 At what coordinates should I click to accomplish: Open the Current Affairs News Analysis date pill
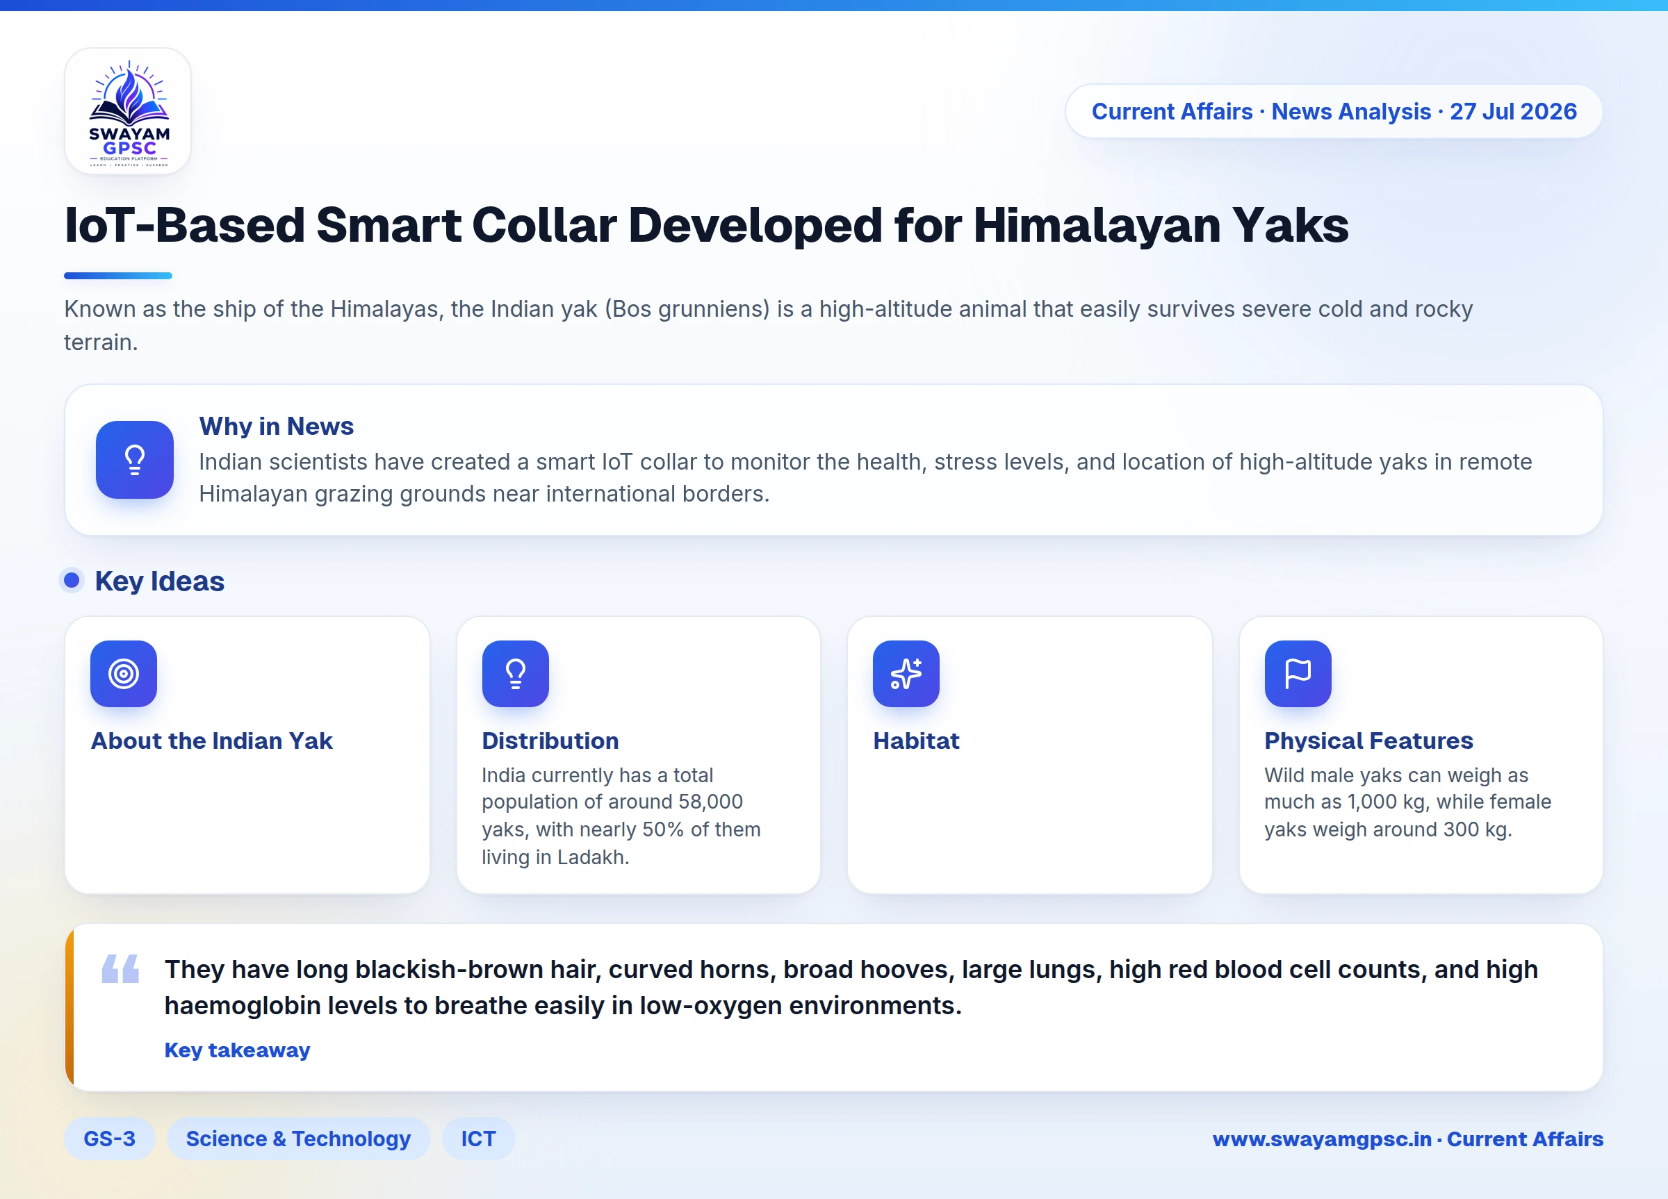pos(1334,111)
